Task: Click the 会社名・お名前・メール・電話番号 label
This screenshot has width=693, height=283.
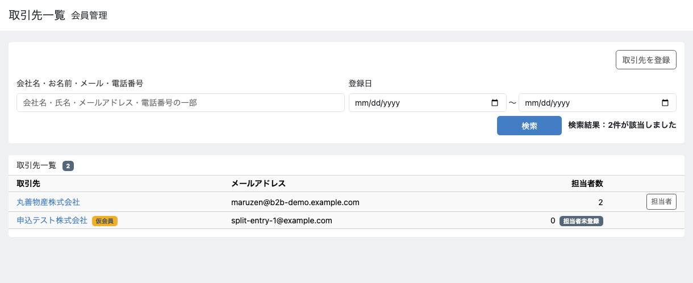Action: pos(80,83)
